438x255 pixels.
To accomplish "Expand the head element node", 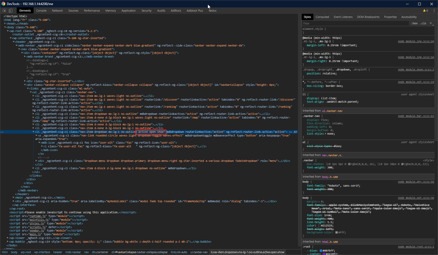I will (5, 23).
